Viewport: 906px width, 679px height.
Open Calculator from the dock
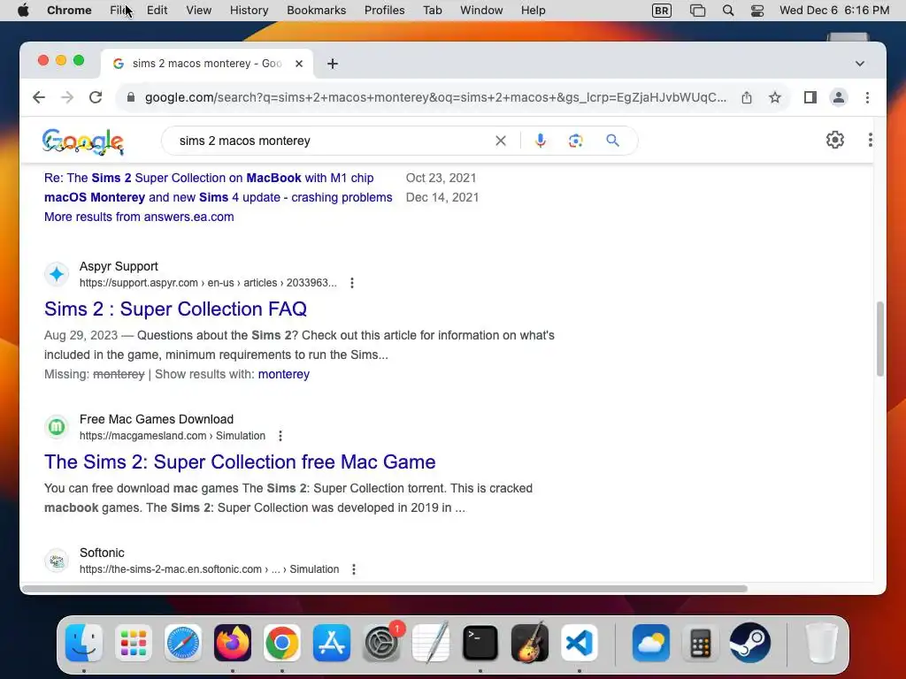[701, 643]
